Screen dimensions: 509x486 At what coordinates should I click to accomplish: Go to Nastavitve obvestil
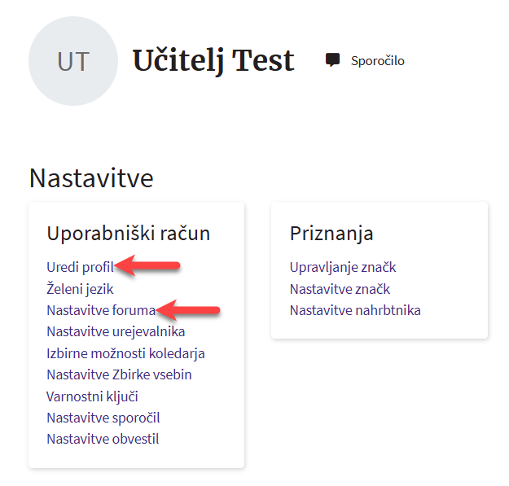click(103, 439)
